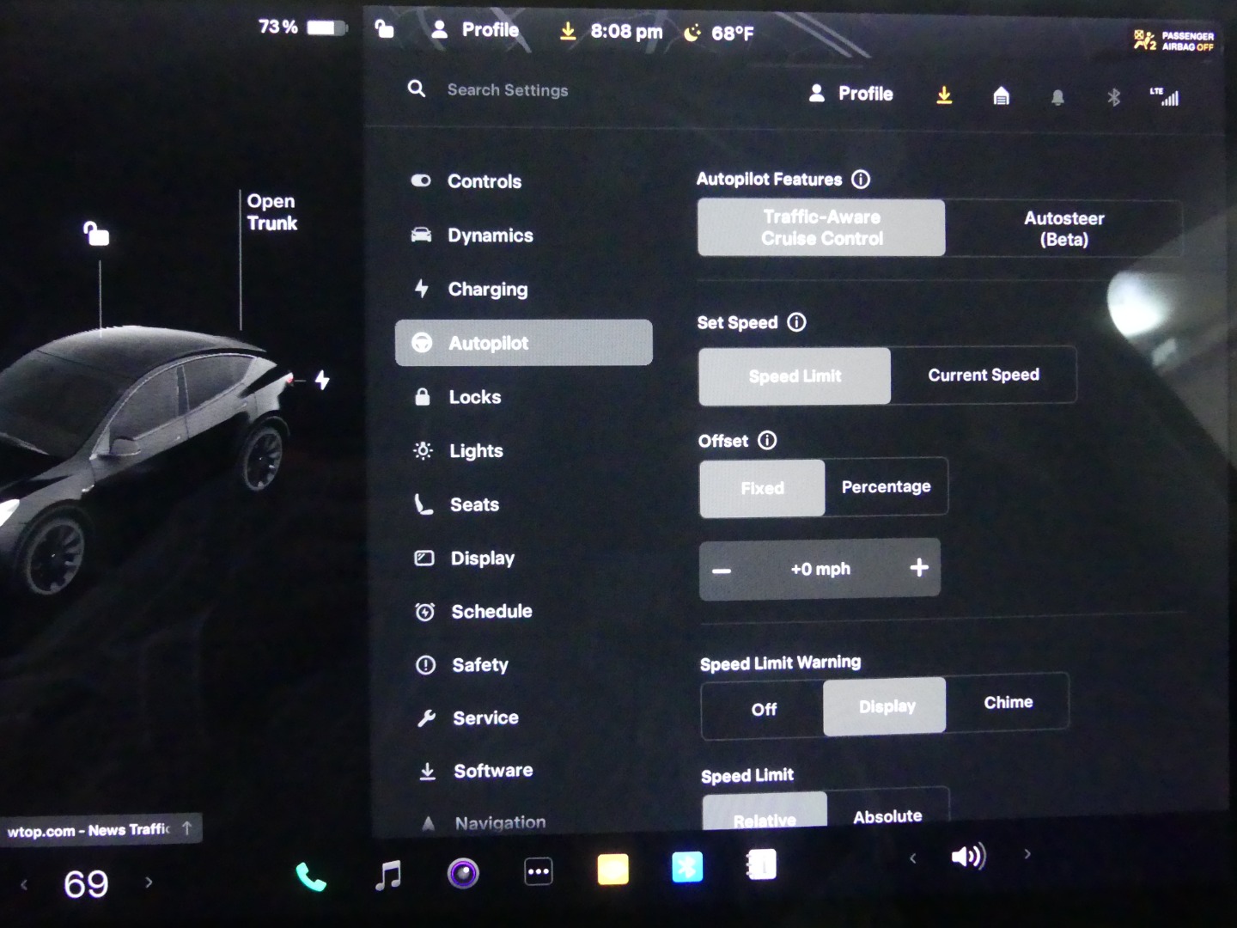Set Speed Limit Warning to Display

click(x=886, y=706)
